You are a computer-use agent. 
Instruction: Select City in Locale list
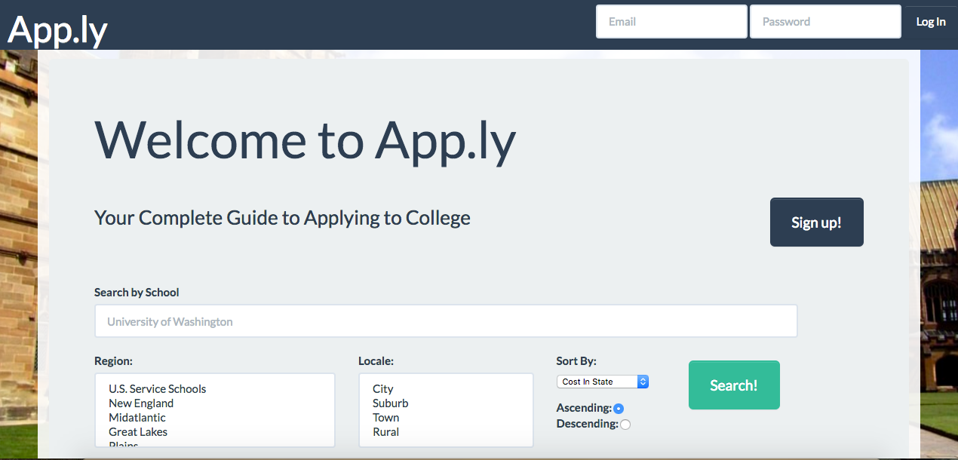383,389
